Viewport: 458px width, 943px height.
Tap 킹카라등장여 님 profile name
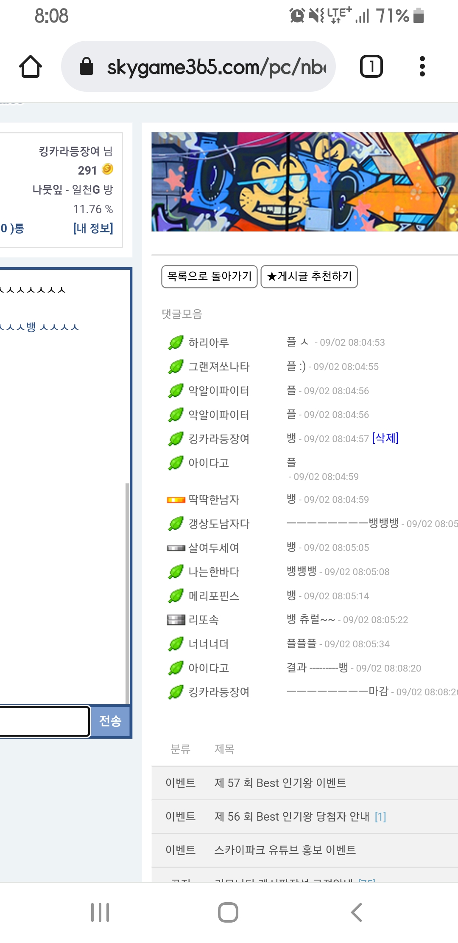pos(75,151)
